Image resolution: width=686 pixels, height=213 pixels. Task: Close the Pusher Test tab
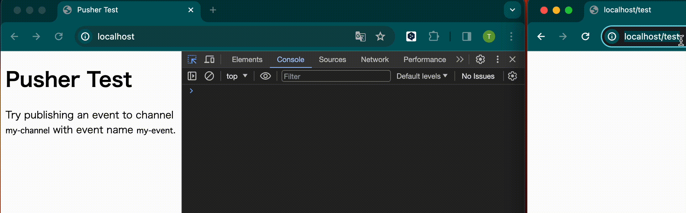pyautogui.click(x=191, y=10)
